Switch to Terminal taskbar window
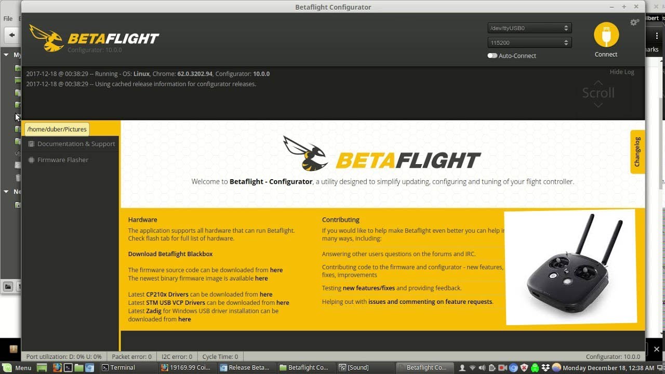 (128, 368)
